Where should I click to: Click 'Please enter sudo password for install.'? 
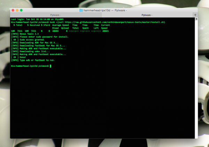[x=44, y=37]
